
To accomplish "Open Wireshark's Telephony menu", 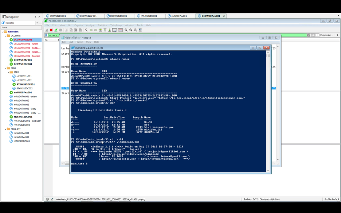I will coord(116,25).
